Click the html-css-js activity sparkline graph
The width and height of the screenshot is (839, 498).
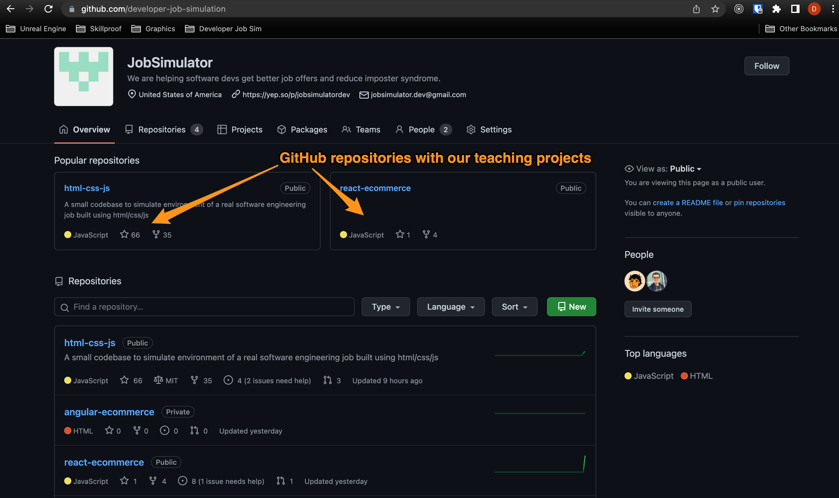click(x=540, y=353)
